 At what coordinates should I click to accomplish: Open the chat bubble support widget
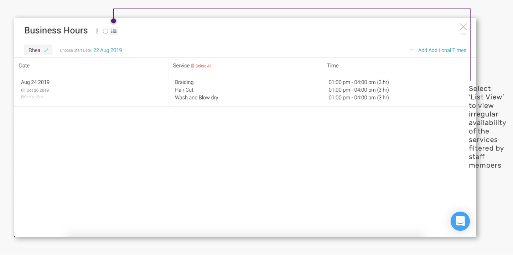(x=460, y=221)
